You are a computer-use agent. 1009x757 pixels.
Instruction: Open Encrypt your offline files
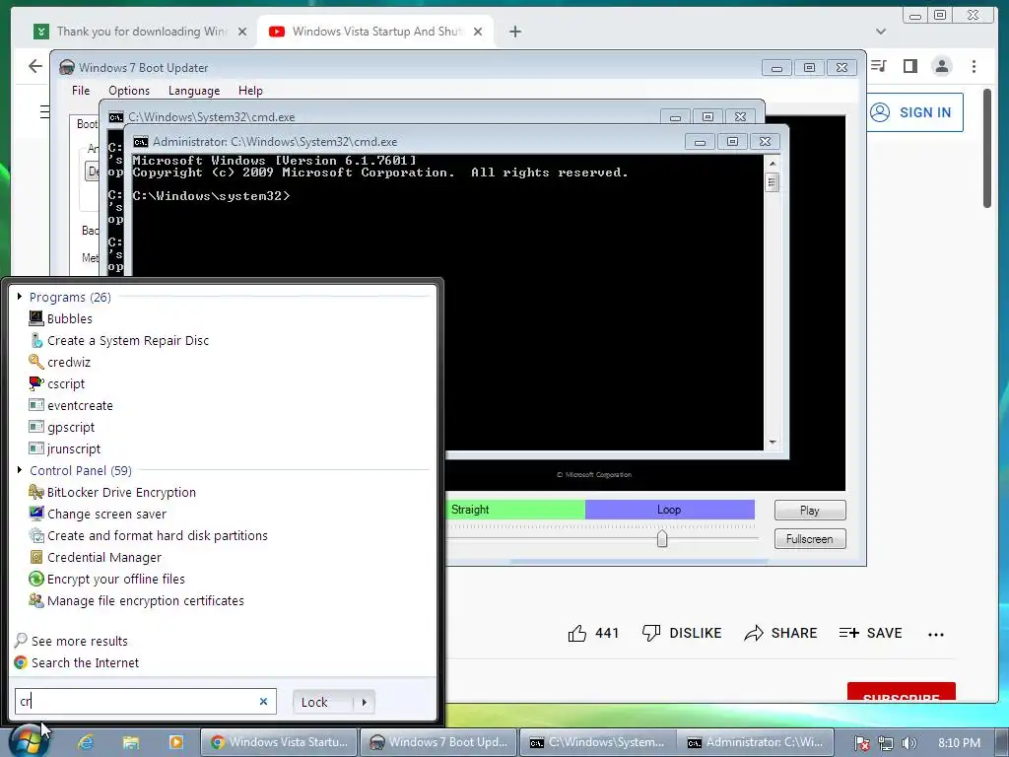(106, 579)
